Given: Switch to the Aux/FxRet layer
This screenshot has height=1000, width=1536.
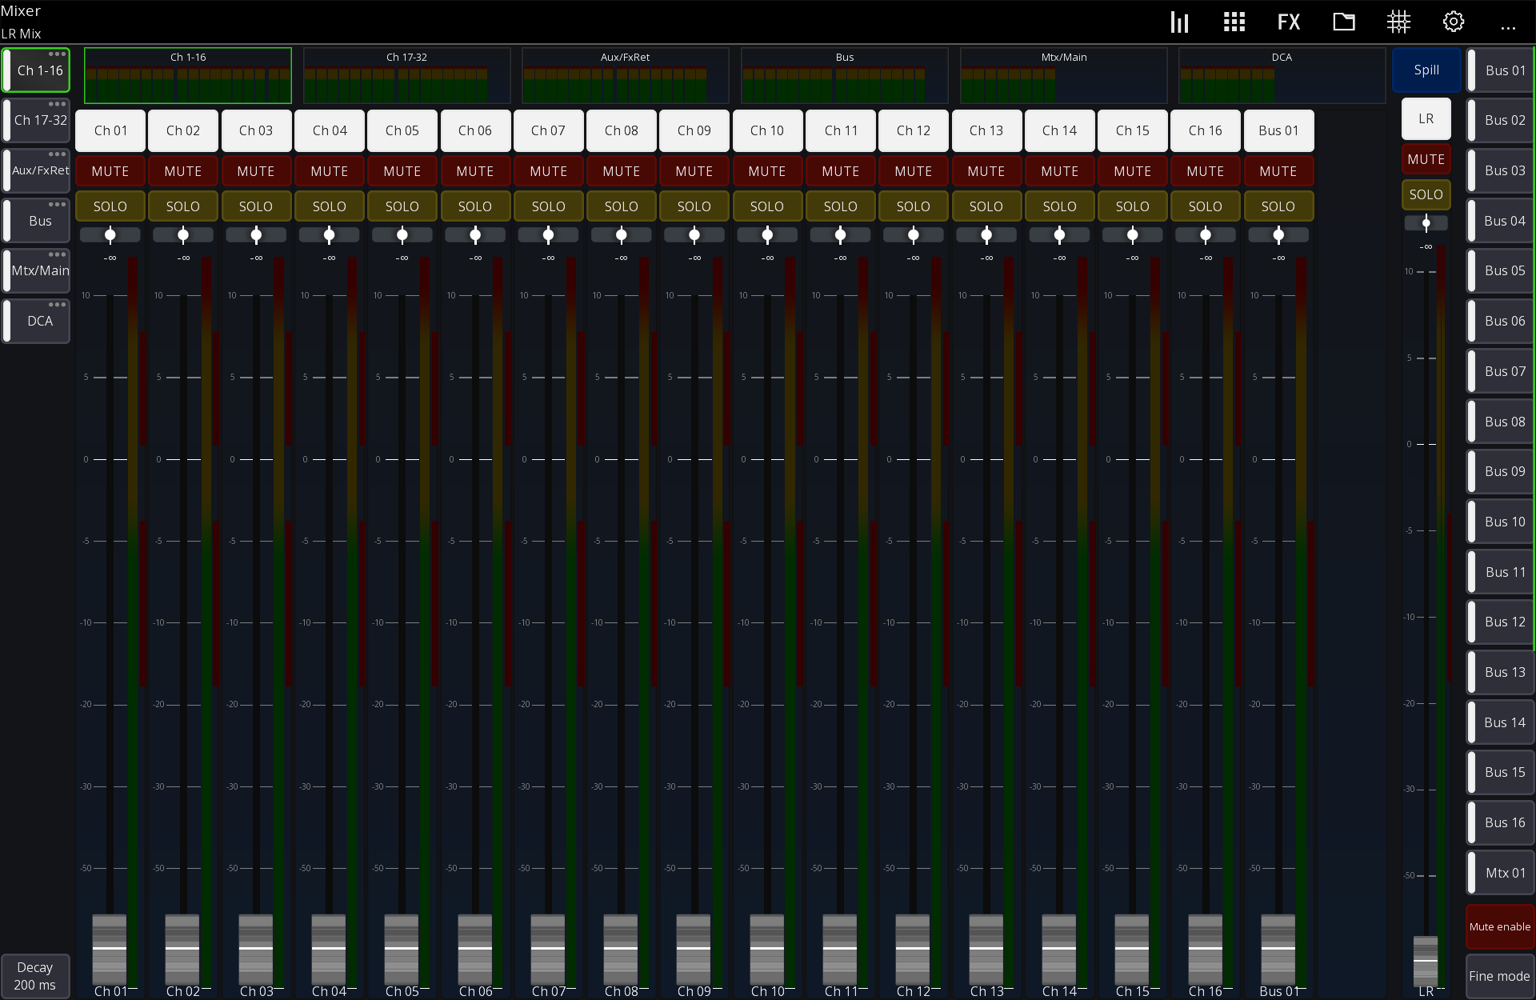Looking at the screenshot, I should (36, 170).
